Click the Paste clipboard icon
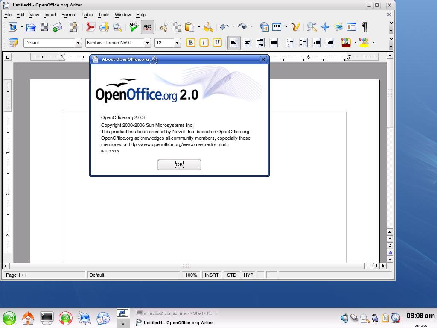 (189, 27)
